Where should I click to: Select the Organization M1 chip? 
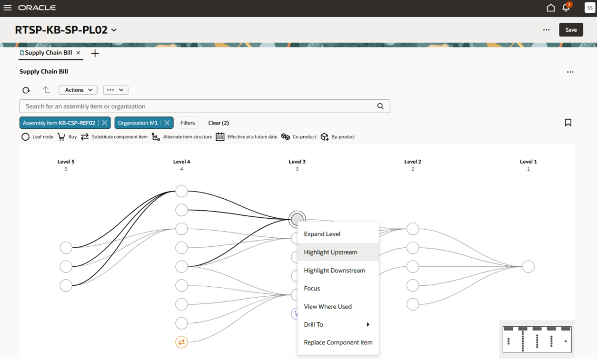point(138,123)
